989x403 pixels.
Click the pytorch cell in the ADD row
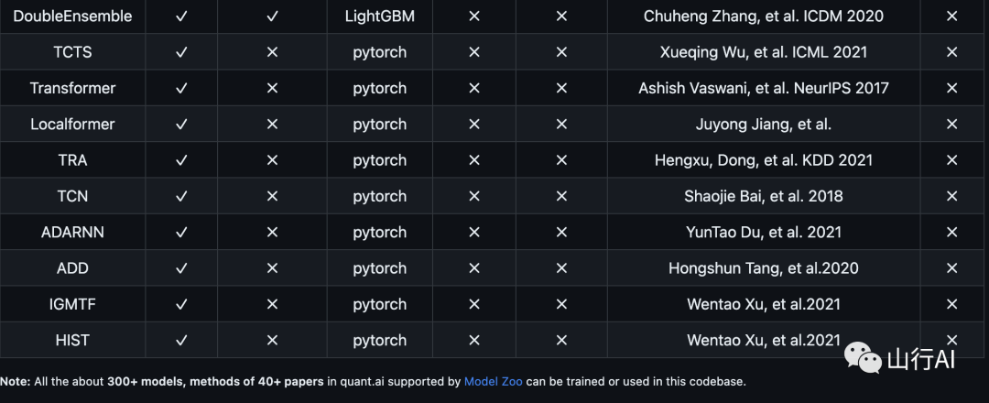tap(380, 268)
